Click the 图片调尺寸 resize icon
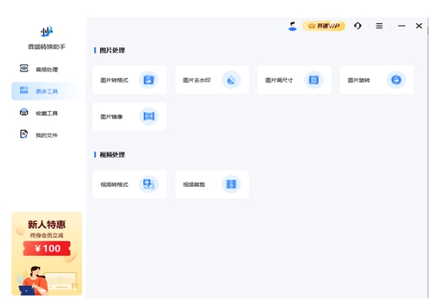The height and width of the screenshot is (300, 430). (314, 80)
